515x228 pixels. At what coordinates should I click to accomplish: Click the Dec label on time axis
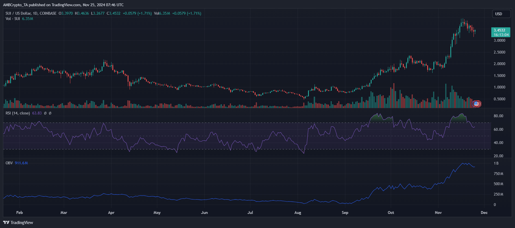[x=484, y=212]
